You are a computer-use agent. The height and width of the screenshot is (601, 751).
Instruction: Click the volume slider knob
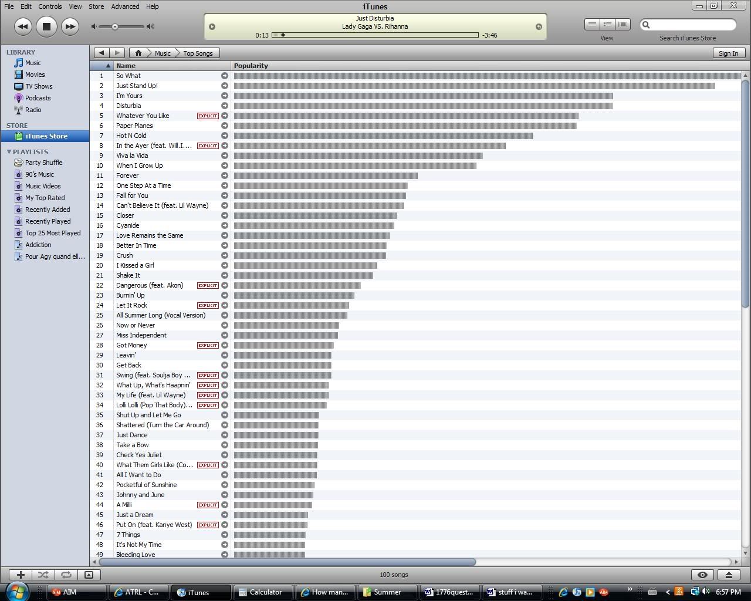pos(115,26)
